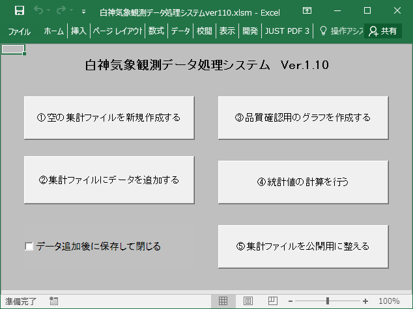Click ⑤集計ファイルを公開用に整える button
Screen dimensions: 413x309
(303, 247)
